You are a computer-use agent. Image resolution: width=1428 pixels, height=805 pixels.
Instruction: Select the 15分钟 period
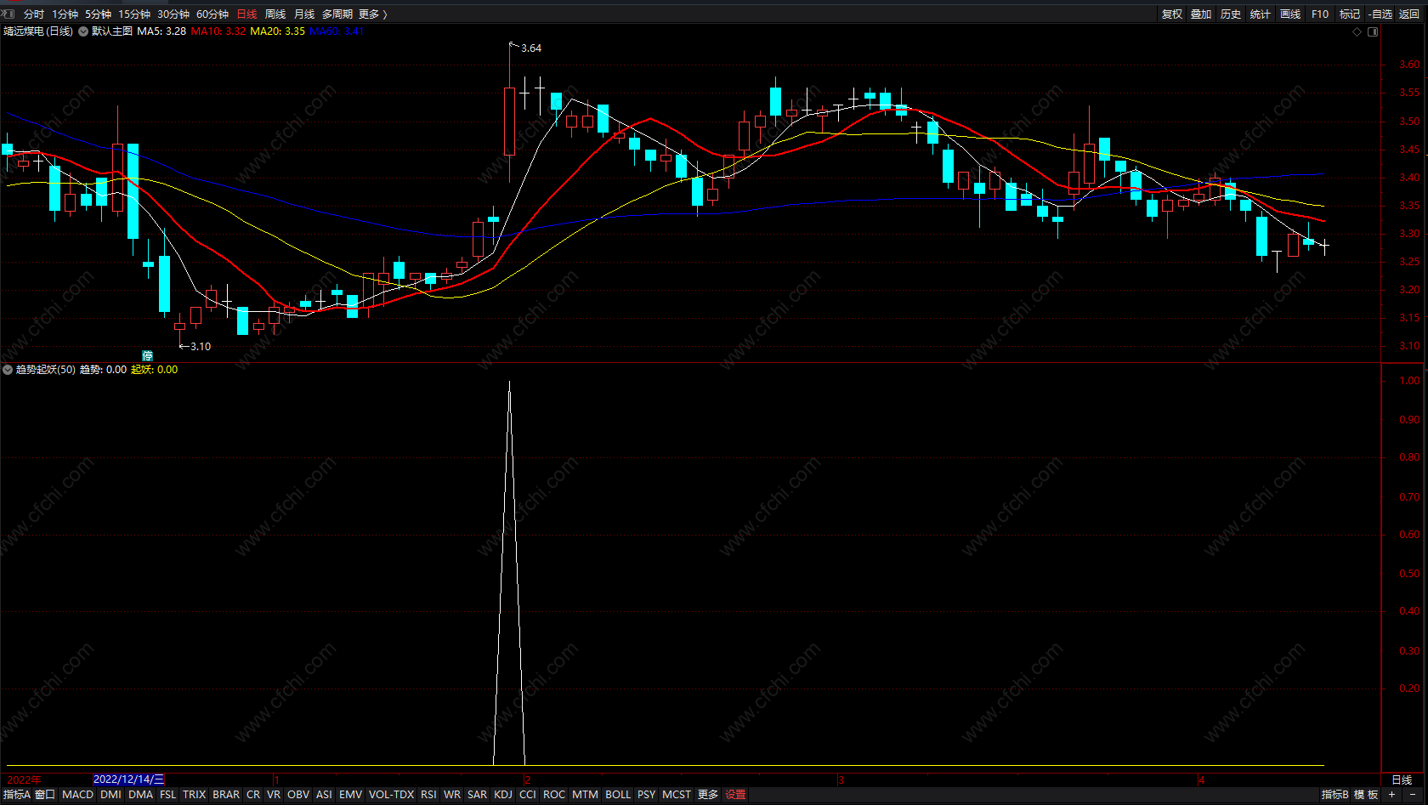pos(134,14)
